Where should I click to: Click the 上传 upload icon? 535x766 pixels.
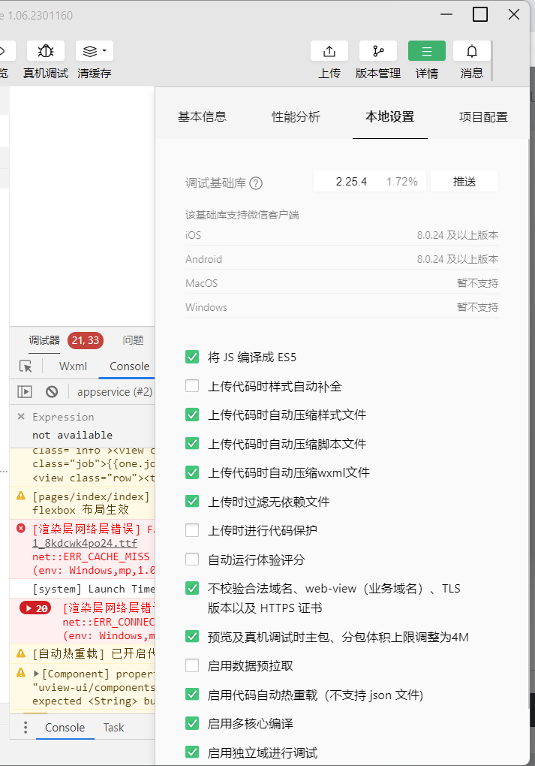pyautogui.click(x=329, y=51)
